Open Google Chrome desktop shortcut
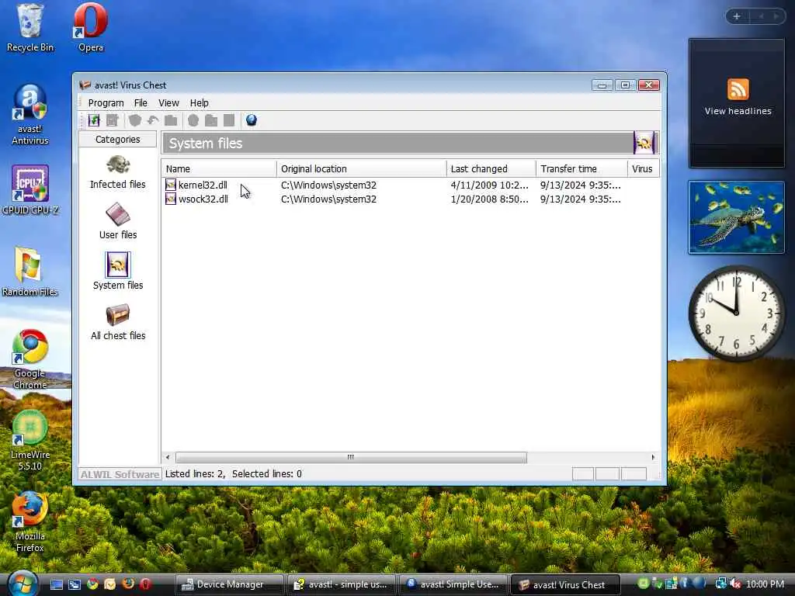Viewport: 795px width, 596px height. [30, 359]
